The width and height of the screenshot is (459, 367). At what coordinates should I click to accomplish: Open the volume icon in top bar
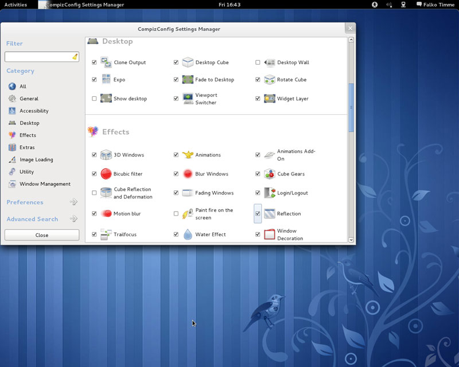point(389,5)
